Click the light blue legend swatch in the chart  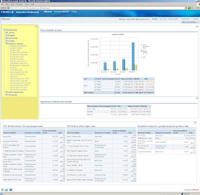(141, 45)
